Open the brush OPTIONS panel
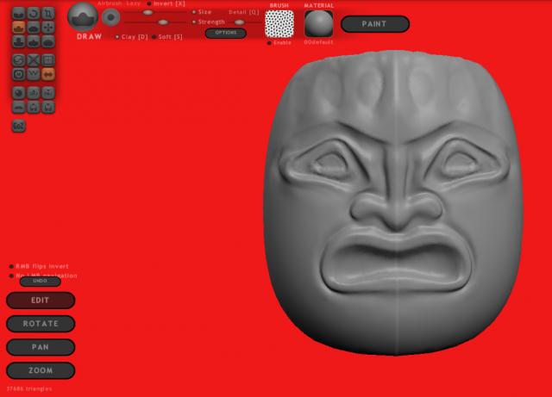Viewport: 552px width, 397px height. coord(225,33)
